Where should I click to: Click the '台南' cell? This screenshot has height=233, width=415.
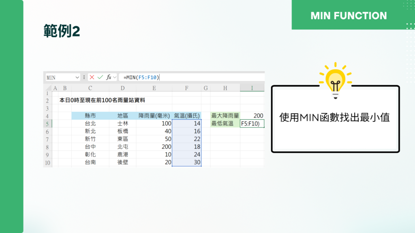pos(90,162)
